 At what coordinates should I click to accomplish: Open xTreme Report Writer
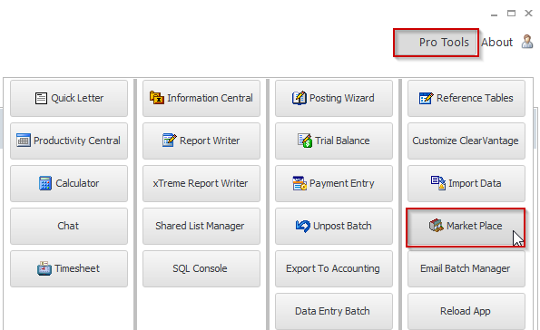pos(201,184)
